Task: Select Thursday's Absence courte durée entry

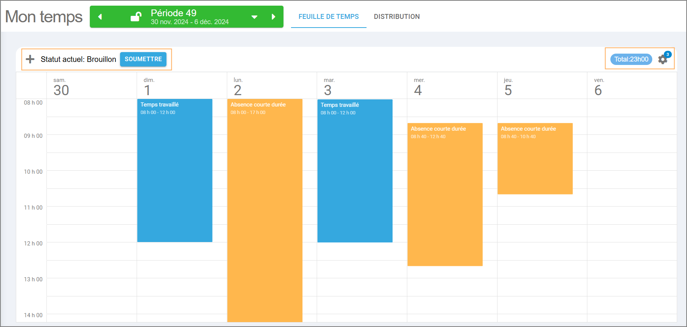Action: (x=535, y=159)
